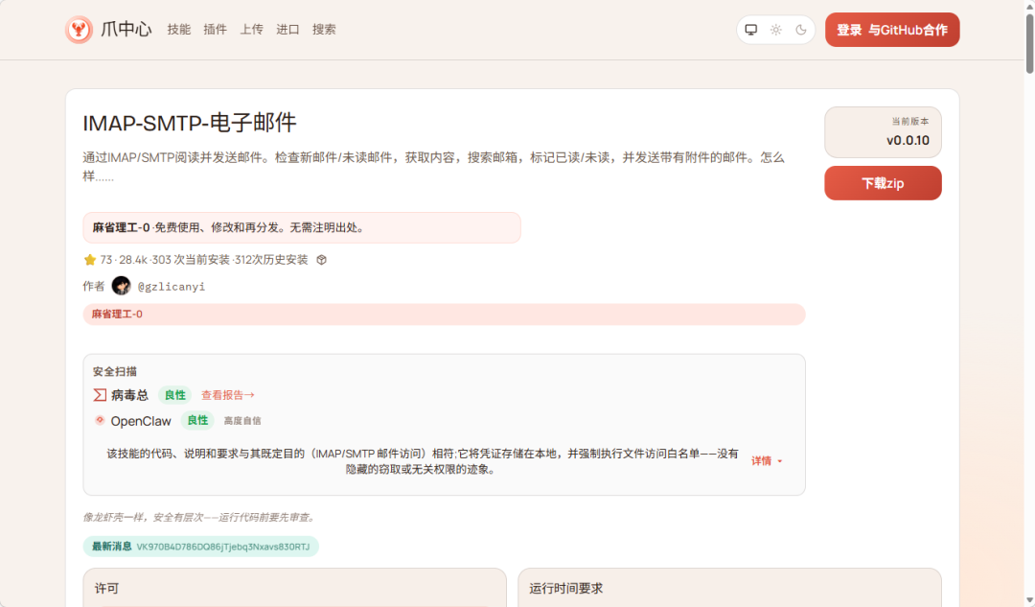Click the 麻省理工-0 license tag bar
This screenshot has height=607, width=1035.
444,315
